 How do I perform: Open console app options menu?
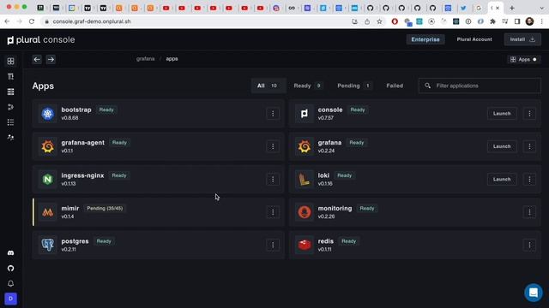click(x=529, y=114)
